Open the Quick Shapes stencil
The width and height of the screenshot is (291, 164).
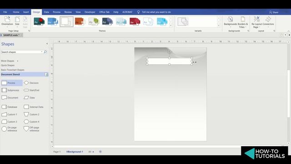click(8, 66)
